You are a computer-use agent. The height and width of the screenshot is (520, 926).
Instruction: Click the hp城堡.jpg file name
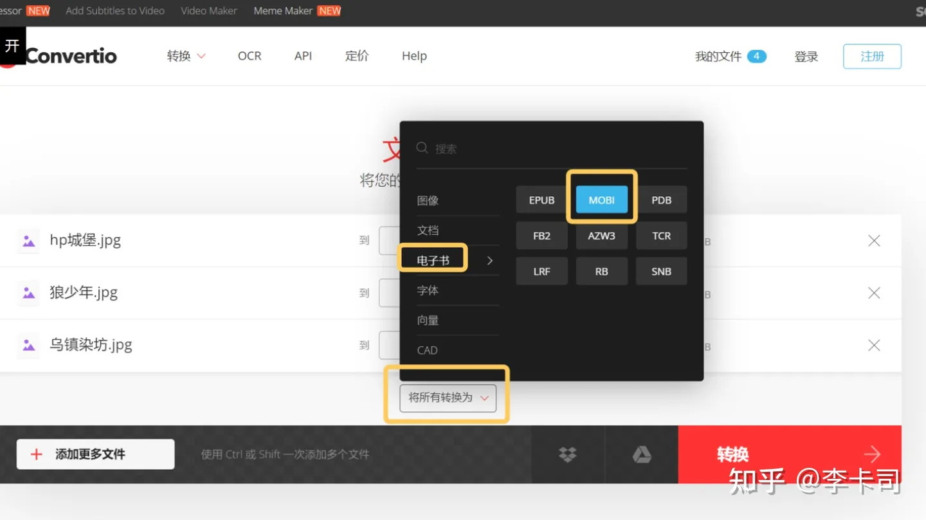[x=86, y=240]
